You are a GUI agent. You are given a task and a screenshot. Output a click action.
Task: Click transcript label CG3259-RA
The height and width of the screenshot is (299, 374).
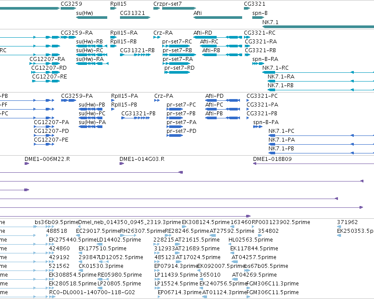pyautogui.click(x=77, y=33)
